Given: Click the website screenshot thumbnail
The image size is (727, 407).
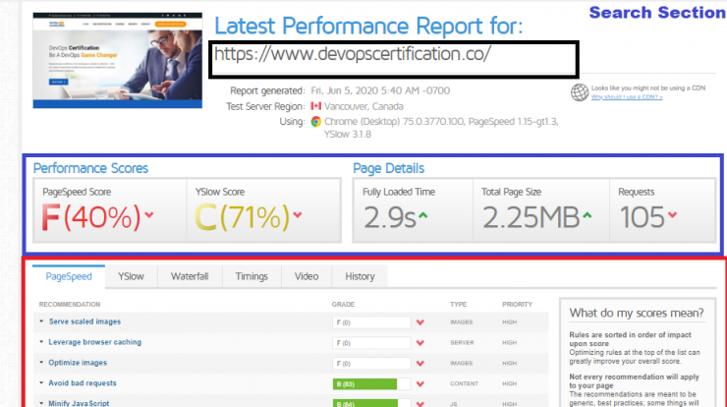Looking at the screenshot, I should click(x=117, y=60).
